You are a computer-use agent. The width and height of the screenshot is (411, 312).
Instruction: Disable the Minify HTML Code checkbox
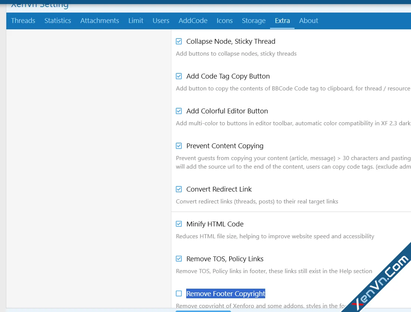point(179,224)
